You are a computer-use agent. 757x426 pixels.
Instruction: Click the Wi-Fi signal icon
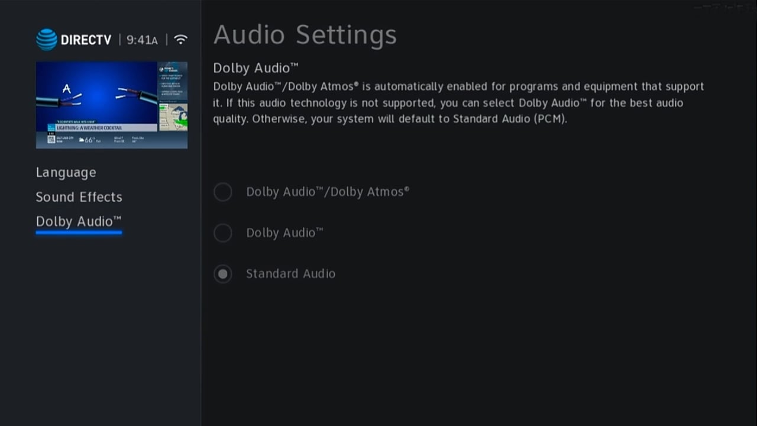[180, 40]
